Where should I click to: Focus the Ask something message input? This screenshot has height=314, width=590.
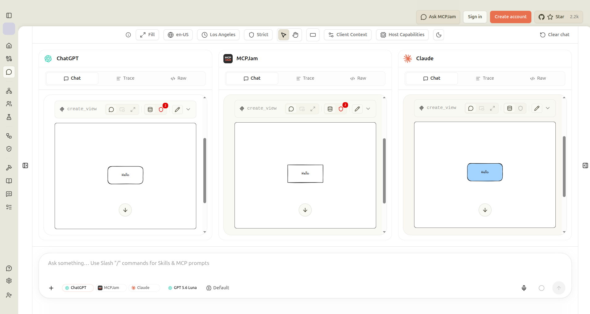(x=305, y=263)
